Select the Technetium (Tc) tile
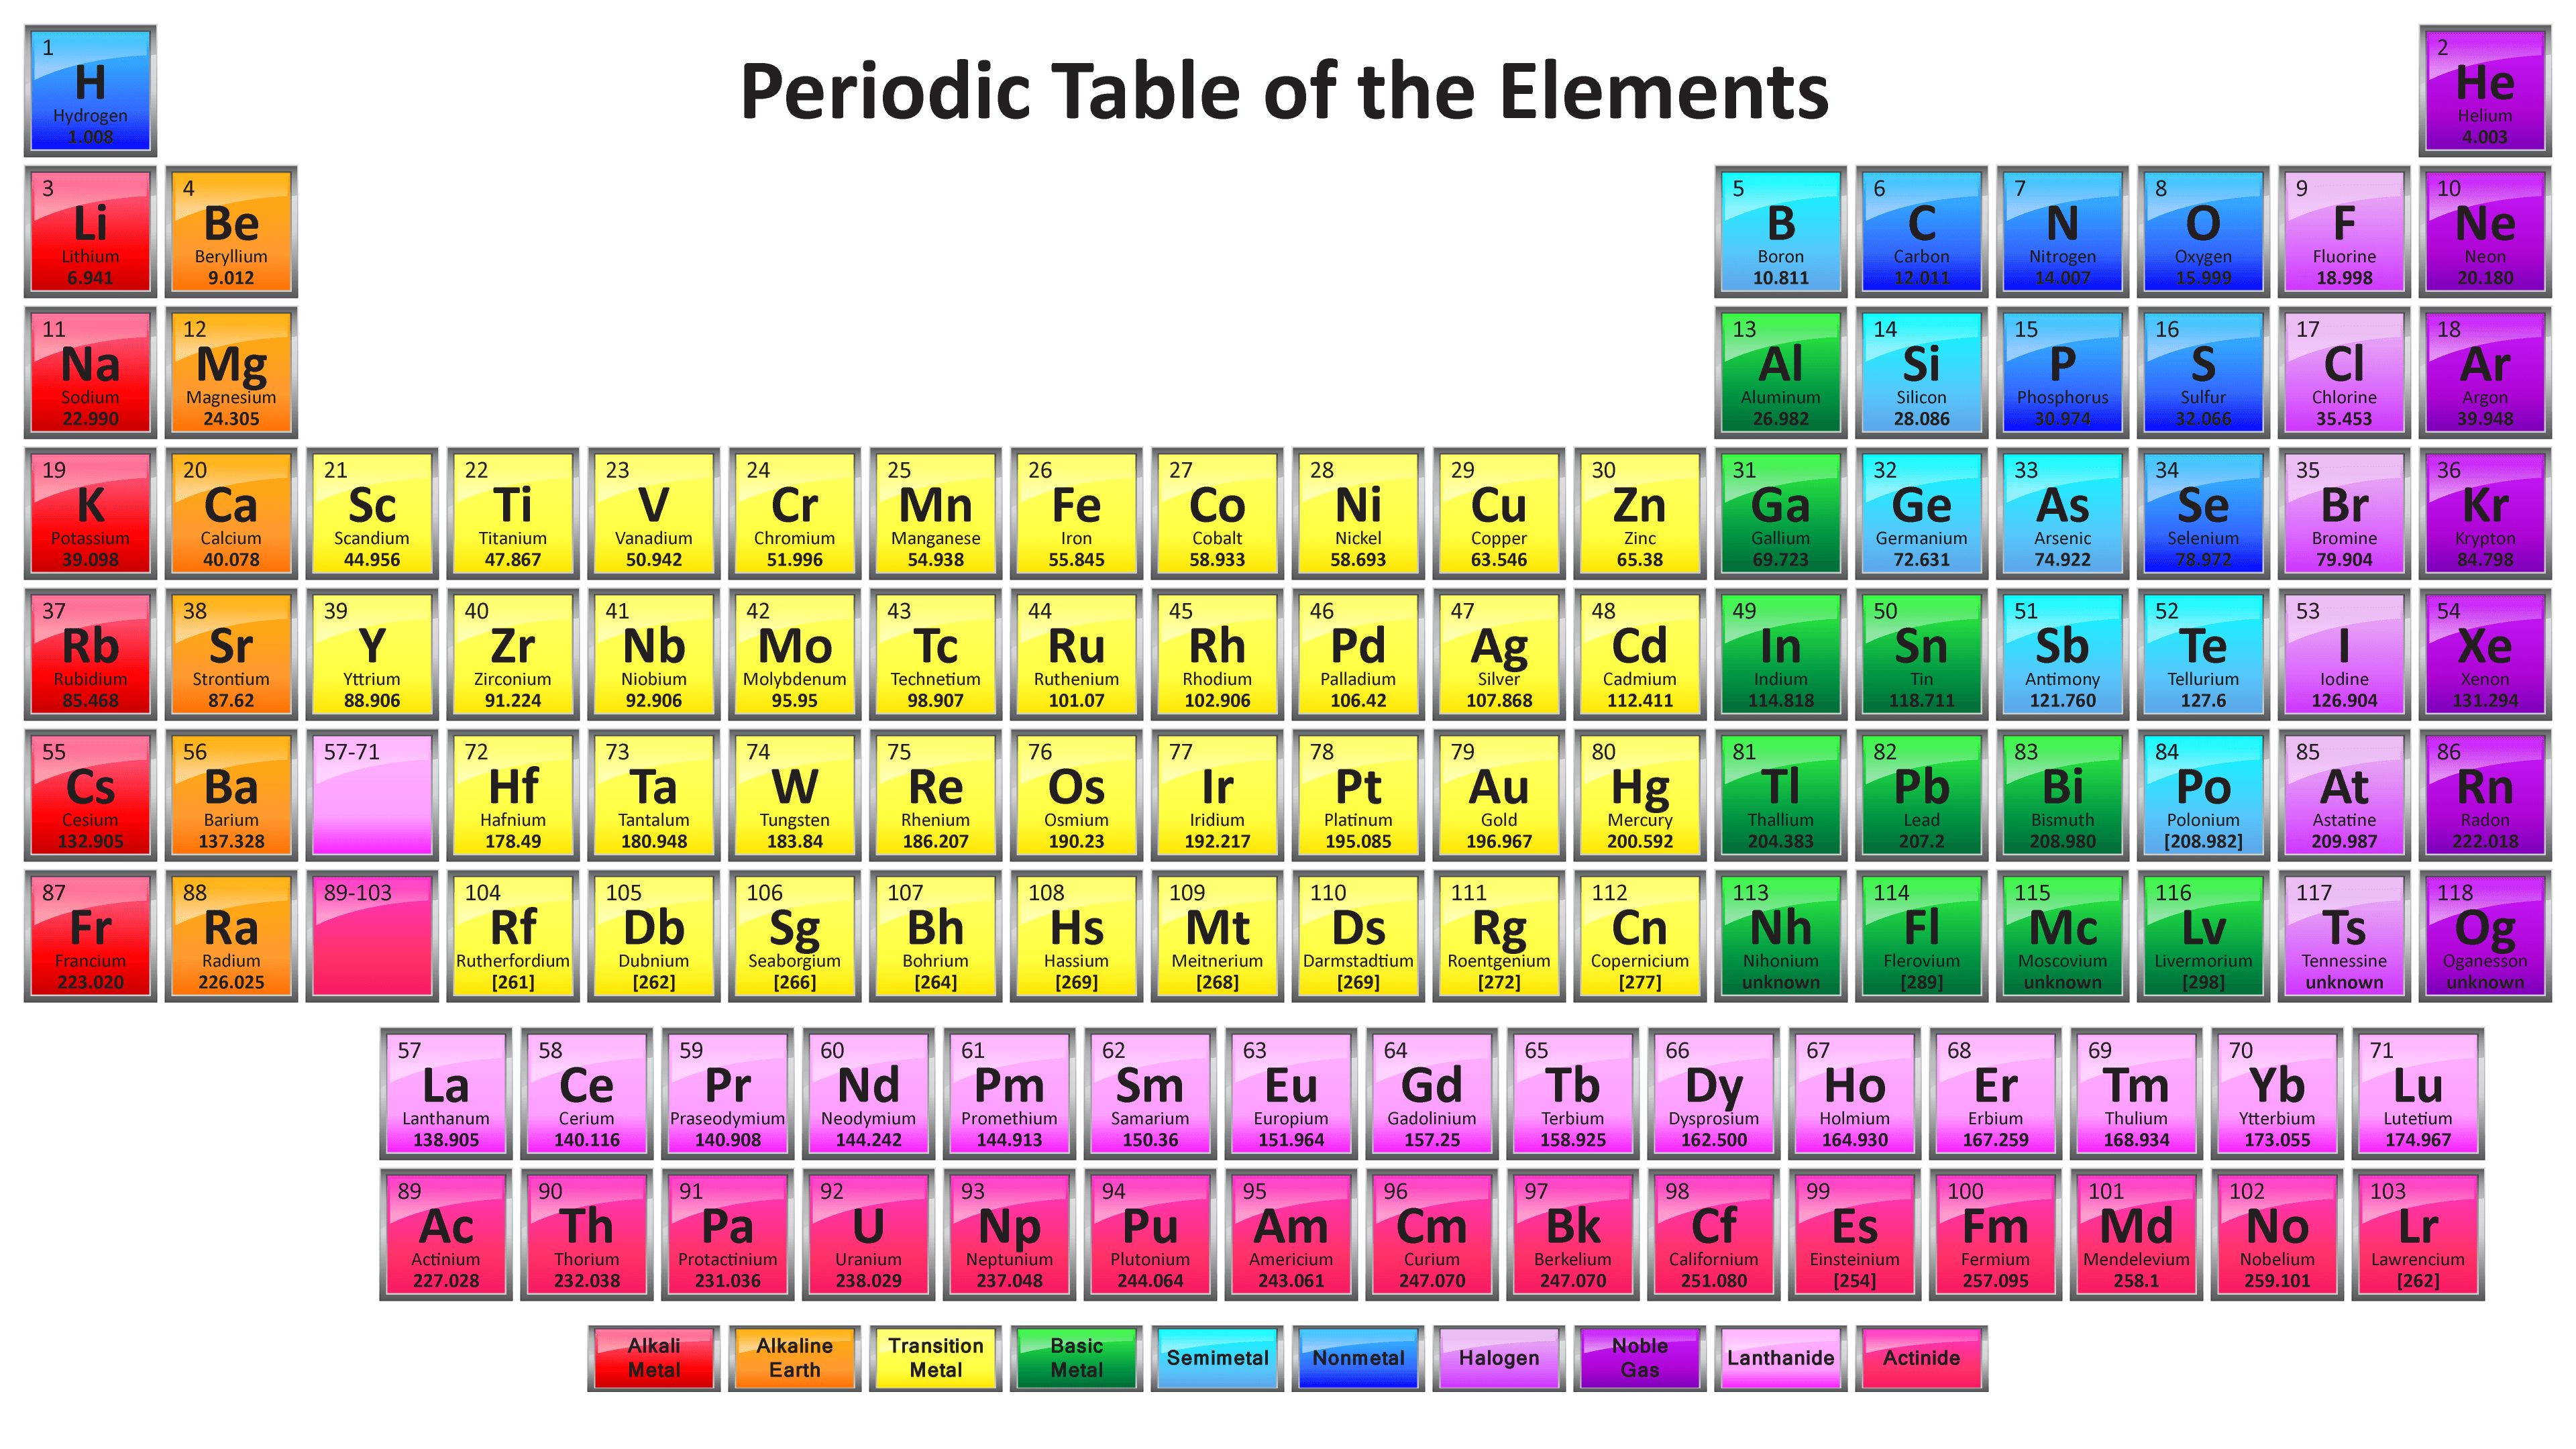Image resolution: width=2576 pixels, height=1449 pixels. point(935,655)
